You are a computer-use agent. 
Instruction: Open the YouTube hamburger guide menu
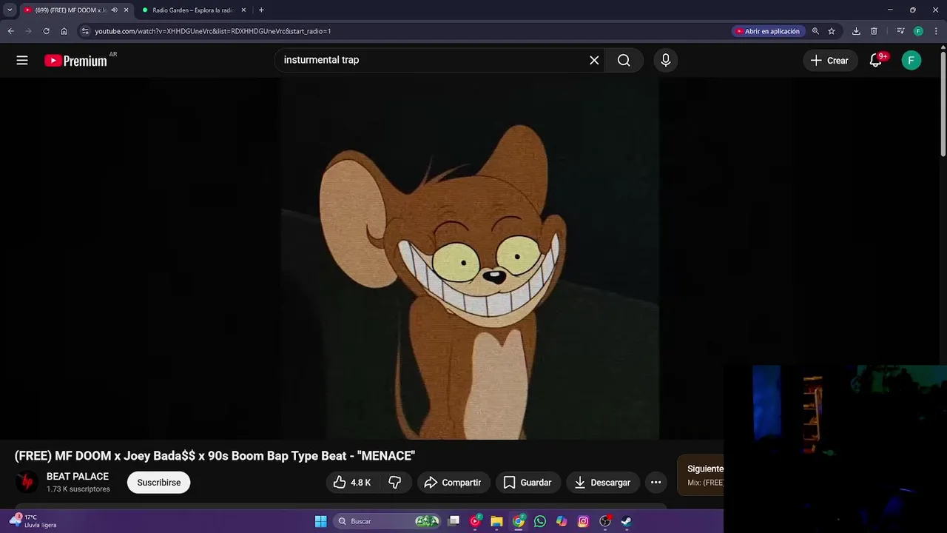(x=22, y=61)
